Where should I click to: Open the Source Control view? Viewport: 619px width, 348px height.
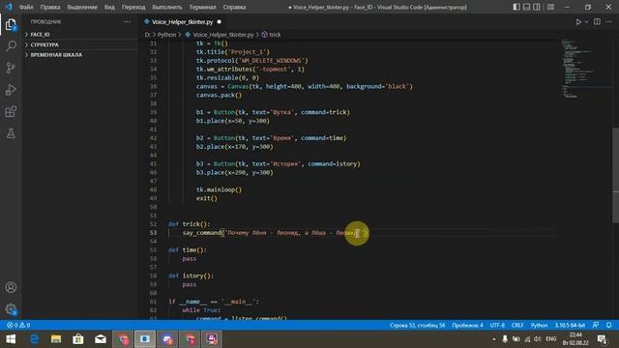pyautogui.click(x=11, y=68)
